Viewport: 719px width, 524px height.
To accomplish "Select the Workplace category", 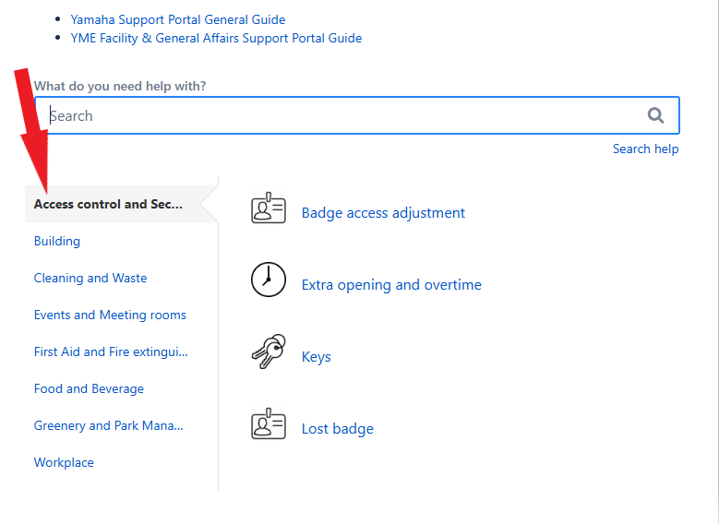I will (x=64, y=462).
